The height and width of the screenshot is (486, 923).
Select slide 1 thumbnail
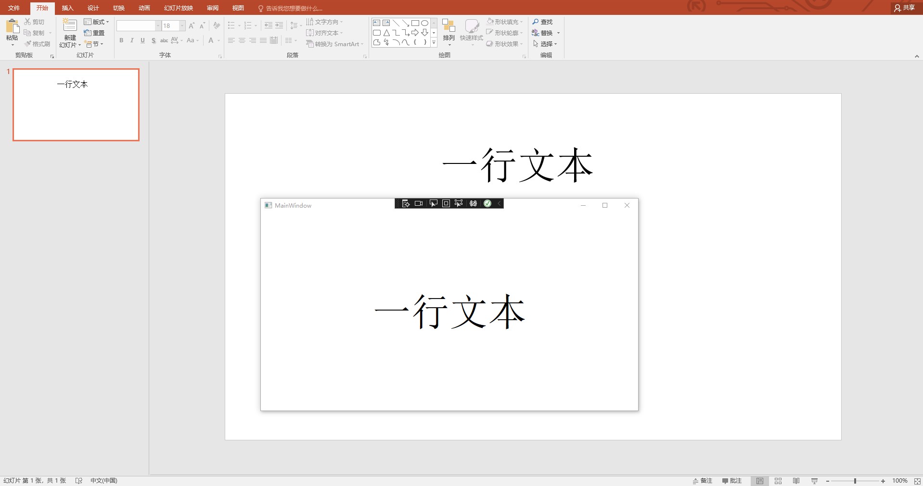pos(76,105)
